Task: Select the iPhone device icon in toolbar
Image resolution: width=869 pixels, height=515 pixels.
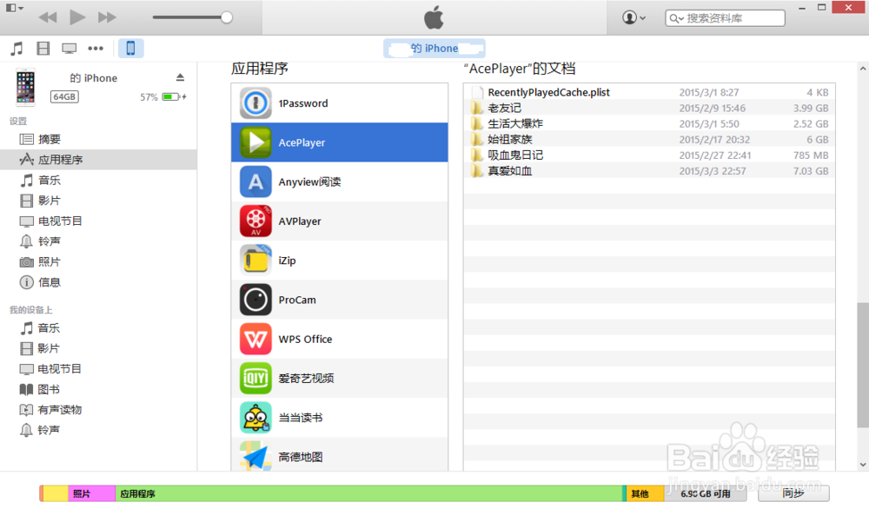Action: pyautogui.click(x=131, y=48)
